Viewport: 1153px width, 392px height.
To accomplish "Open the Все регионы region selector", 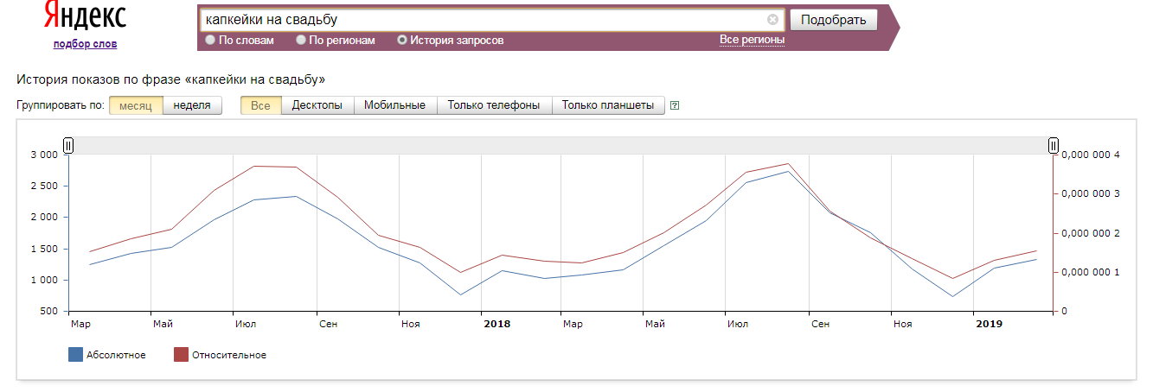I will (752, 40).
